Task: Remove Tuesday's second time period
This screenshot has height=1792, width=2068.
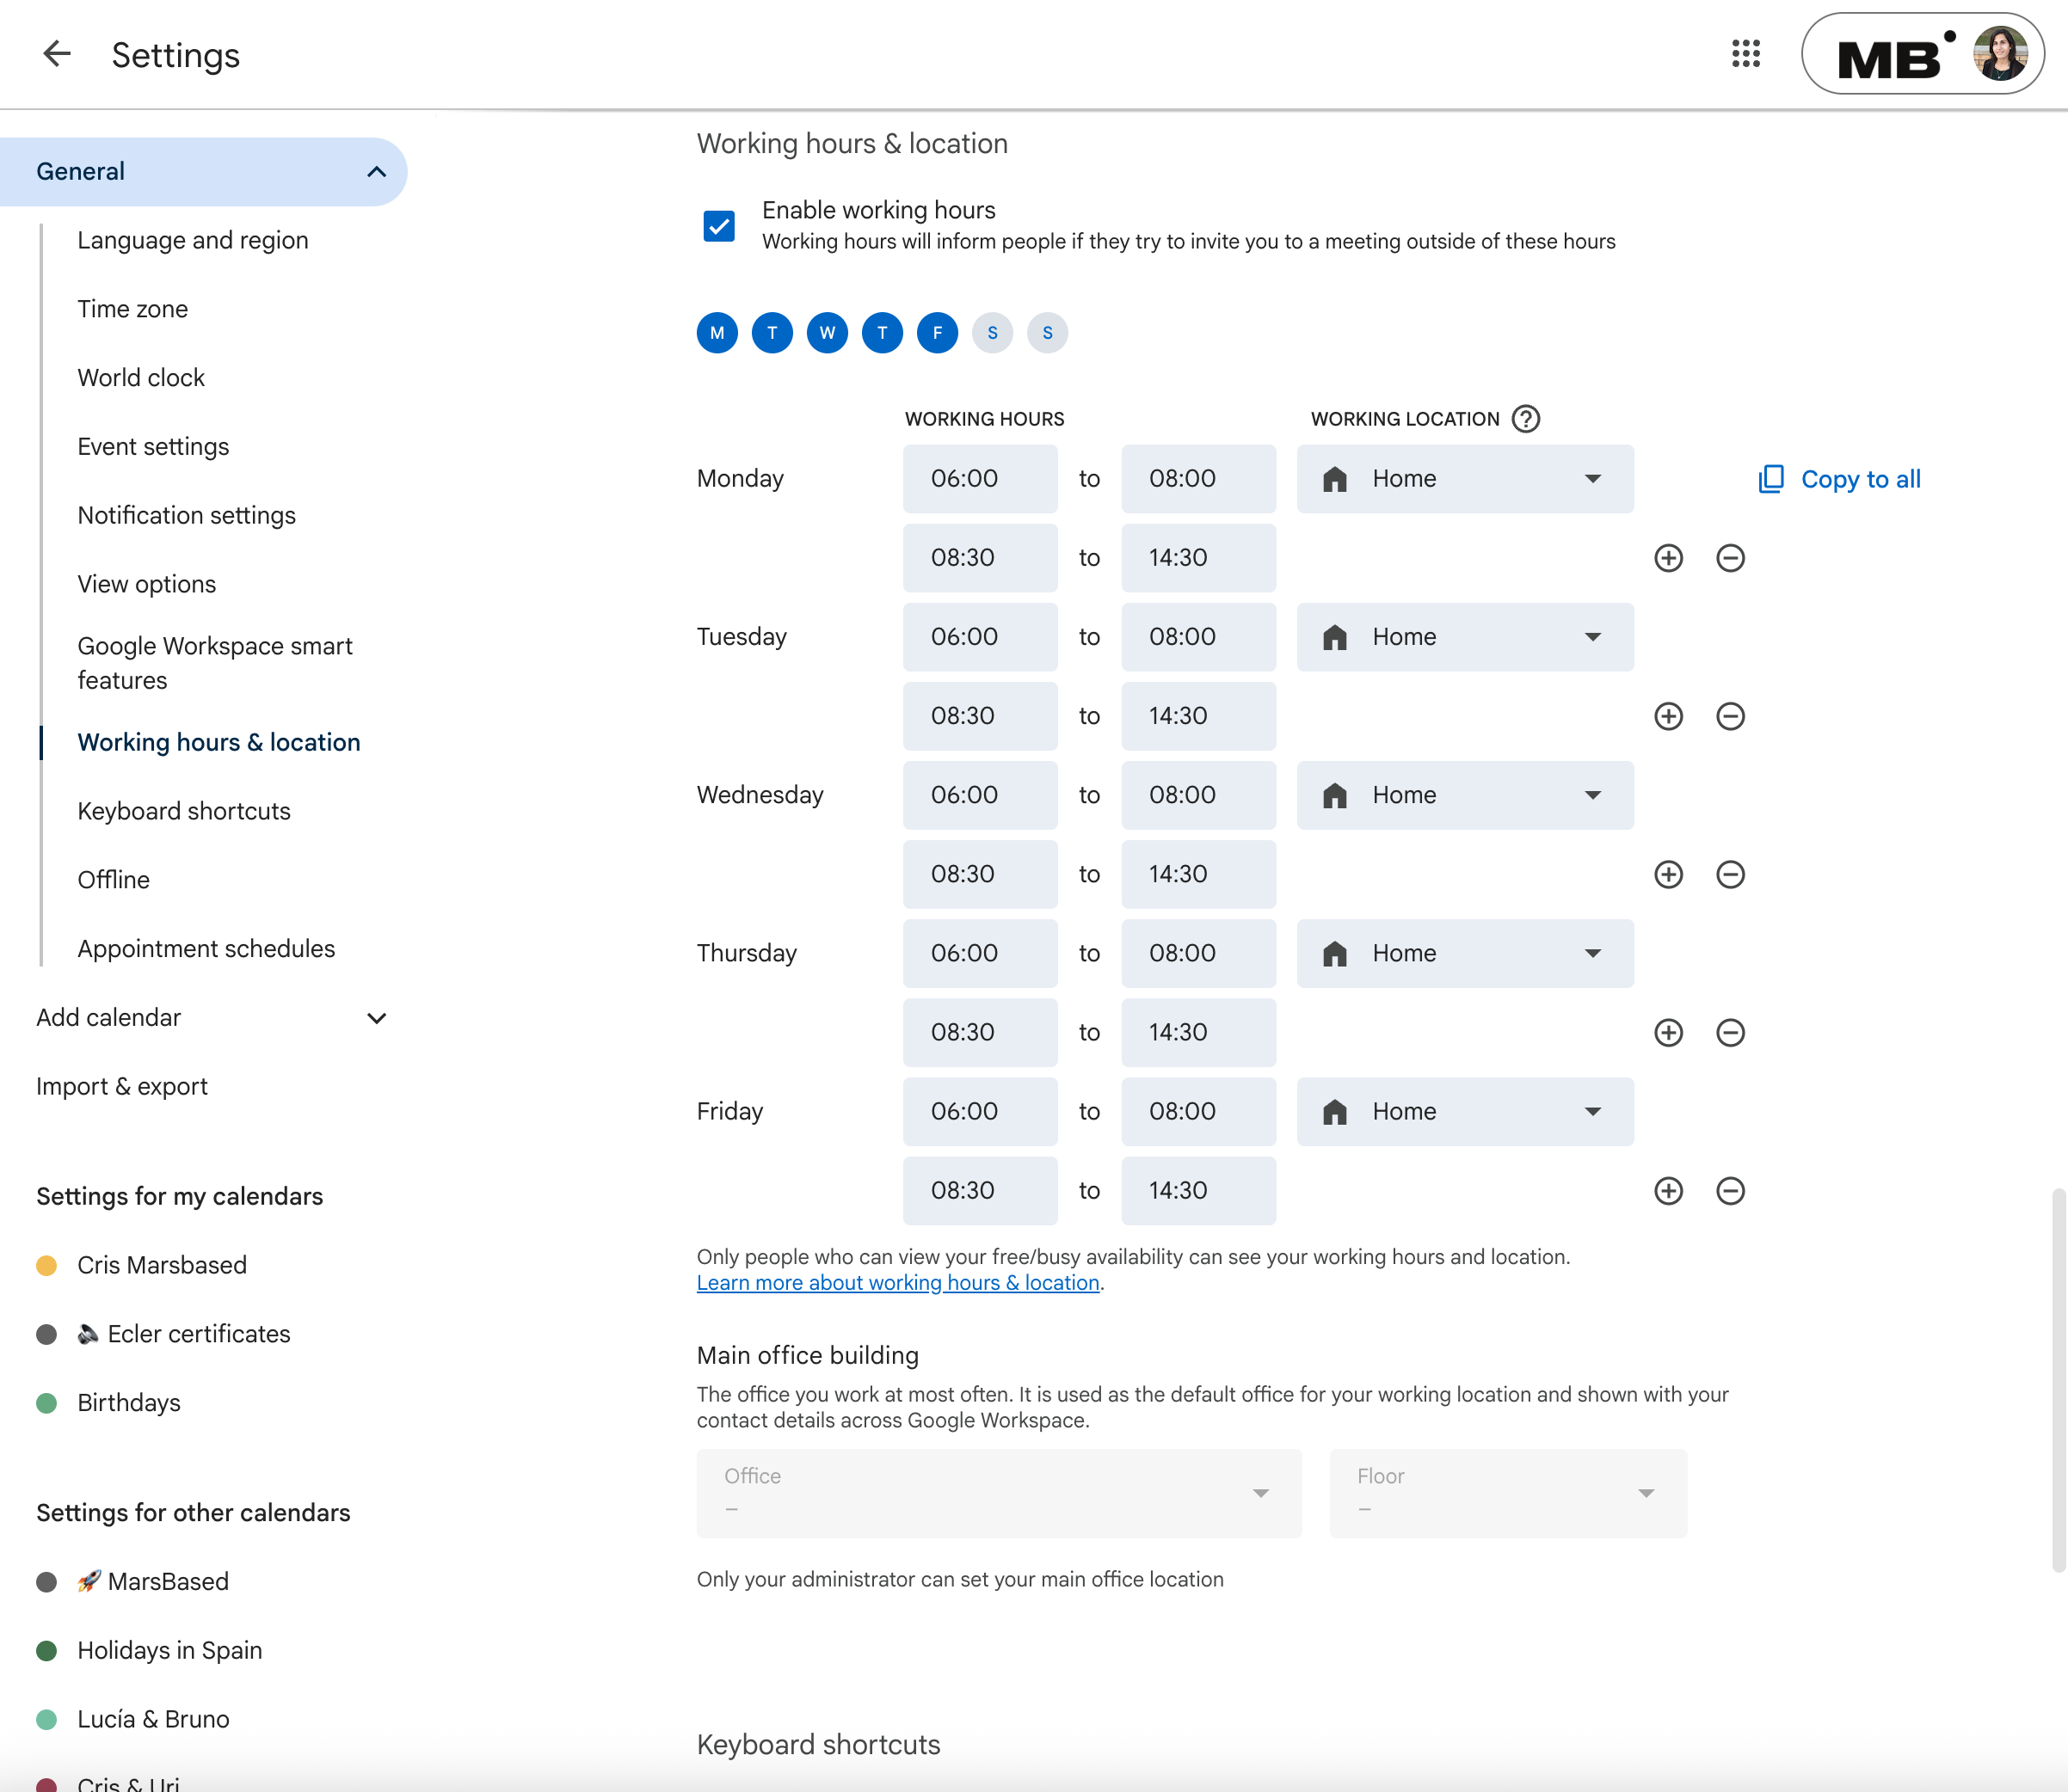Action: 1731,716
